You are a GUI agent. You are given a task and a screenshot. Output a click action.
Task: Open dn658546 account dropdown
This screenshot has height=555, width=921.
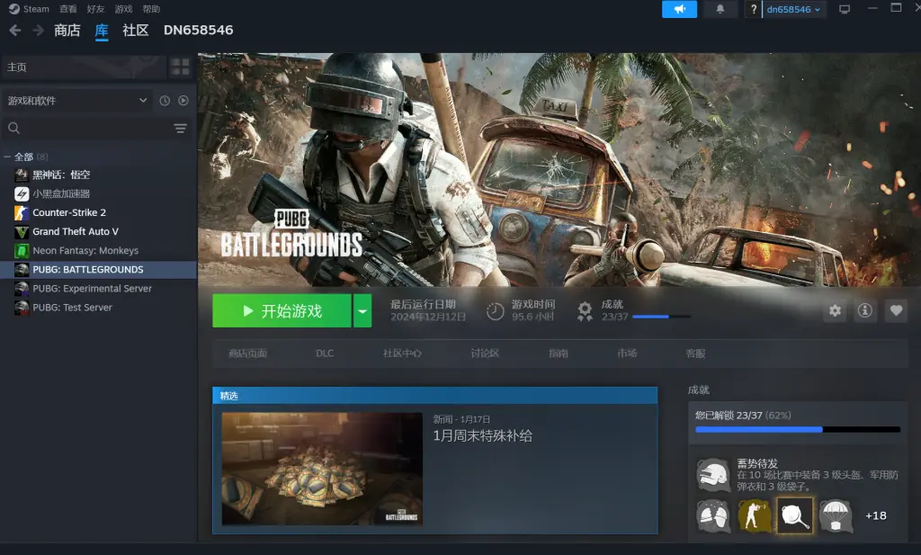[x=794, y=9]
